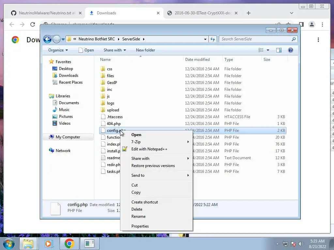Open the Organize menu
Image resolution: width=334 pixels, height=250 pixels.
pos(58,50)
